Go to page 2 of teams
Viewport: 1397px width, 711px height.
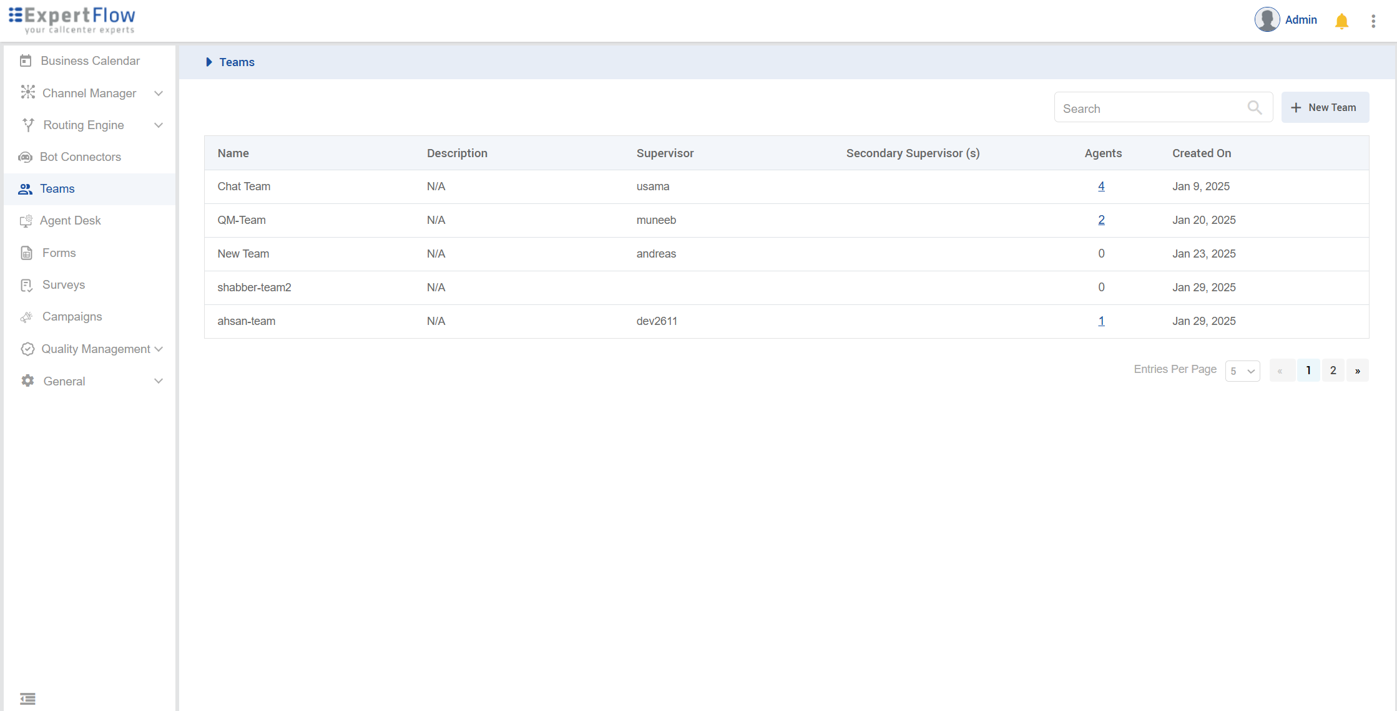pyautogui.click(x=1333, y=370)
